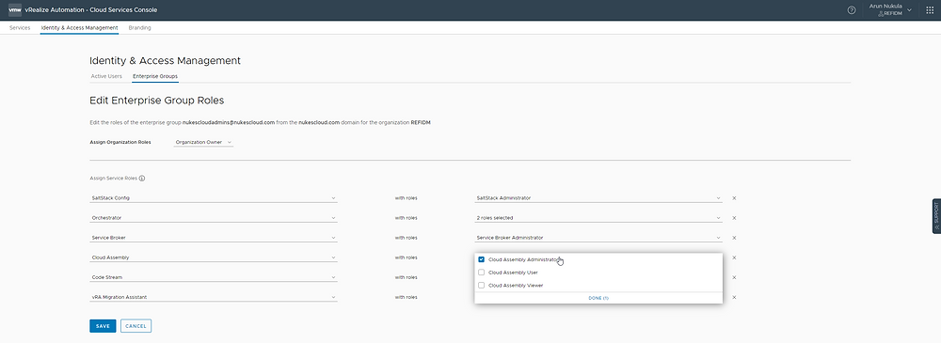Open the SUPPORT side panel tab
This screenshot has width=941, height=343.
pos(936,216)
